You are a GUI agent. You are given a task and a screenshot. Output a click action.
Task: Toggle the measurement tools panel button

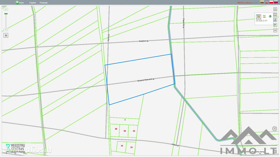click(275, 15)
